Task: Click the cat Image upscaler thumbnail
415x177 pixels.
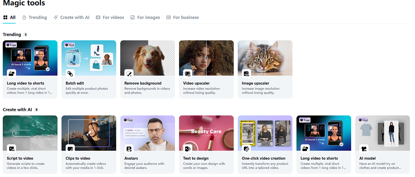Action: pyautogui.click(x=265, y=58)
